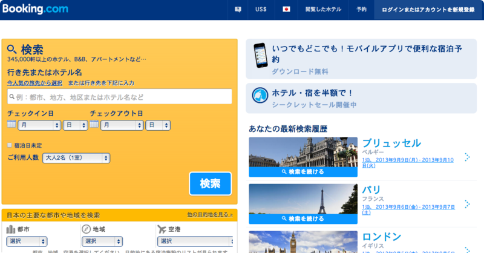Click the 空港 airplane icon

point(162,229)
